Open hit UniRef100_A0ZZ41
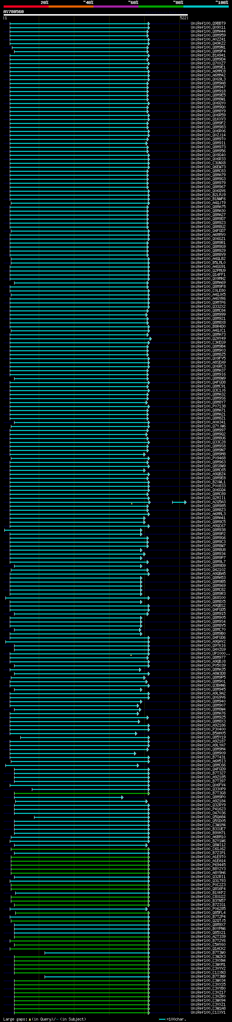Viewport: 232px width, 1022px height. pos(208,39)
